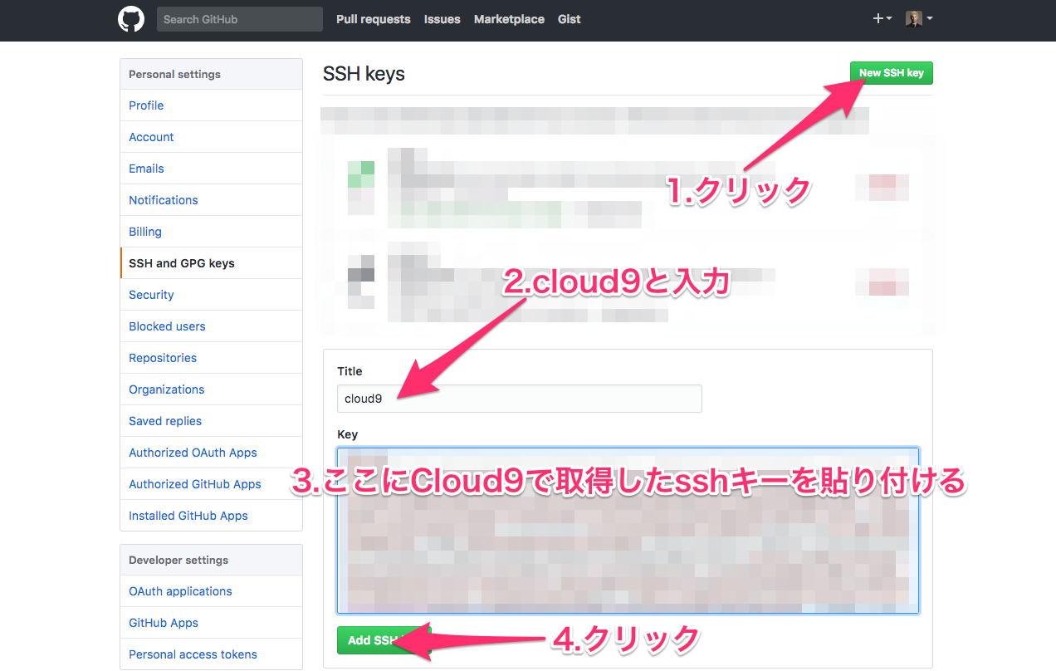Screen dimensions: 1056x671
Task: Go to Issues in the top navigation
Action: coord(442,19)
